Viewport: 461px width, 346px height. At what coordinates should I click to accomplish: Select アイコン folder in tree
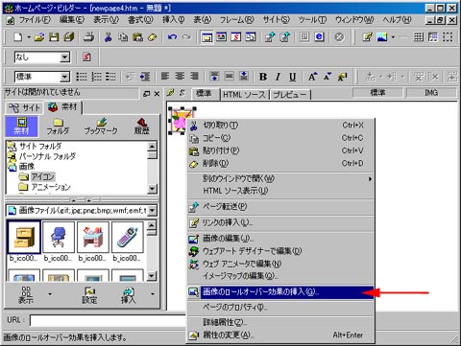43,176
